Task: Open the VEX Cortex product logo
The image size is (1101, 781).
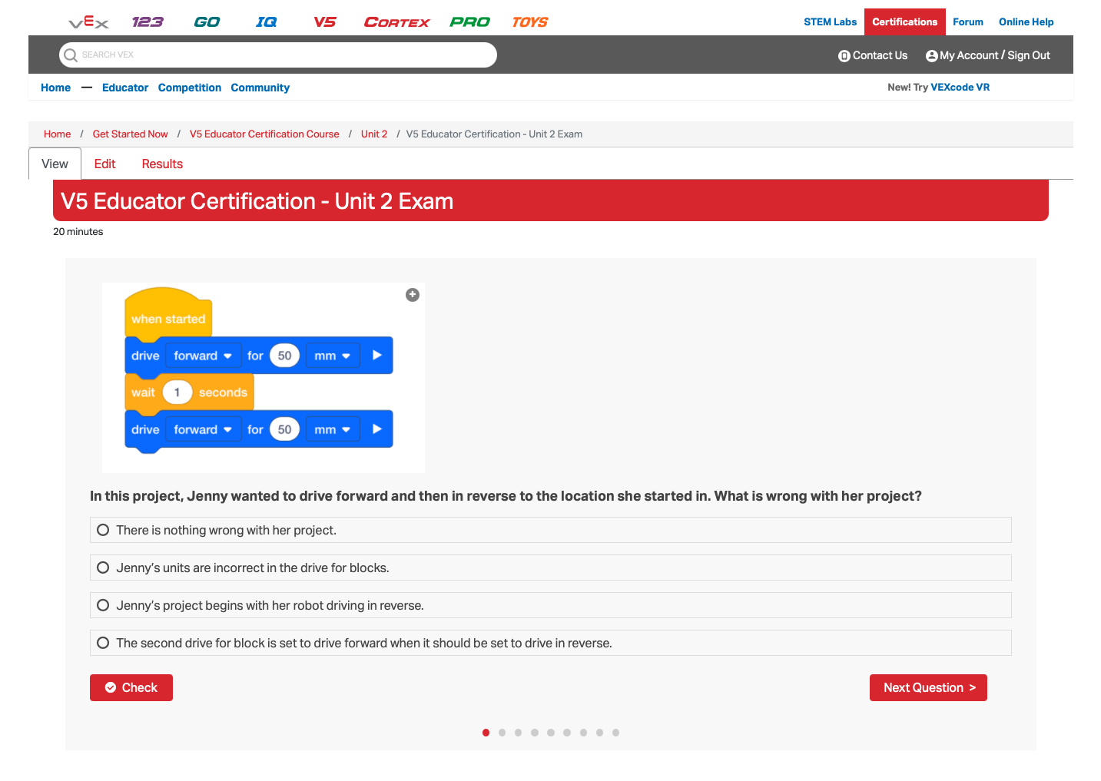Action: 396,22
